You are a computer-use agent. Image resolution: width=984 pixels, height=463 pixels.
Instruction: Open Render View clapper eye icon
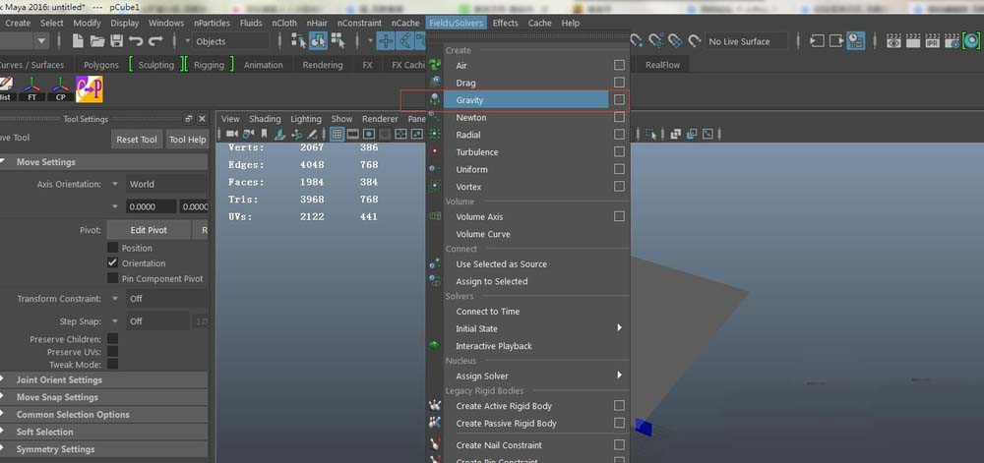(893, 41)
